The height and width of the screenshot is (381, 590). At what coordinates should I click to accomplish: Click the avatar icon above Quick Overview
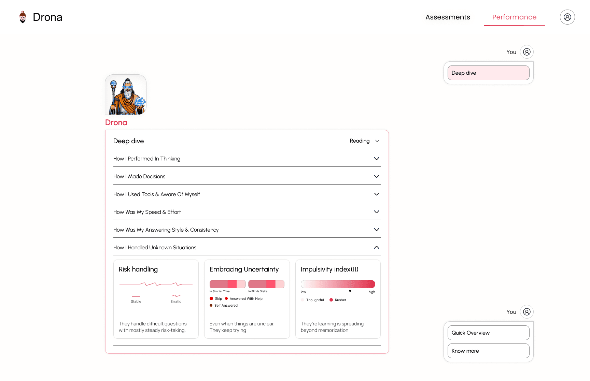tap(526, 312)
